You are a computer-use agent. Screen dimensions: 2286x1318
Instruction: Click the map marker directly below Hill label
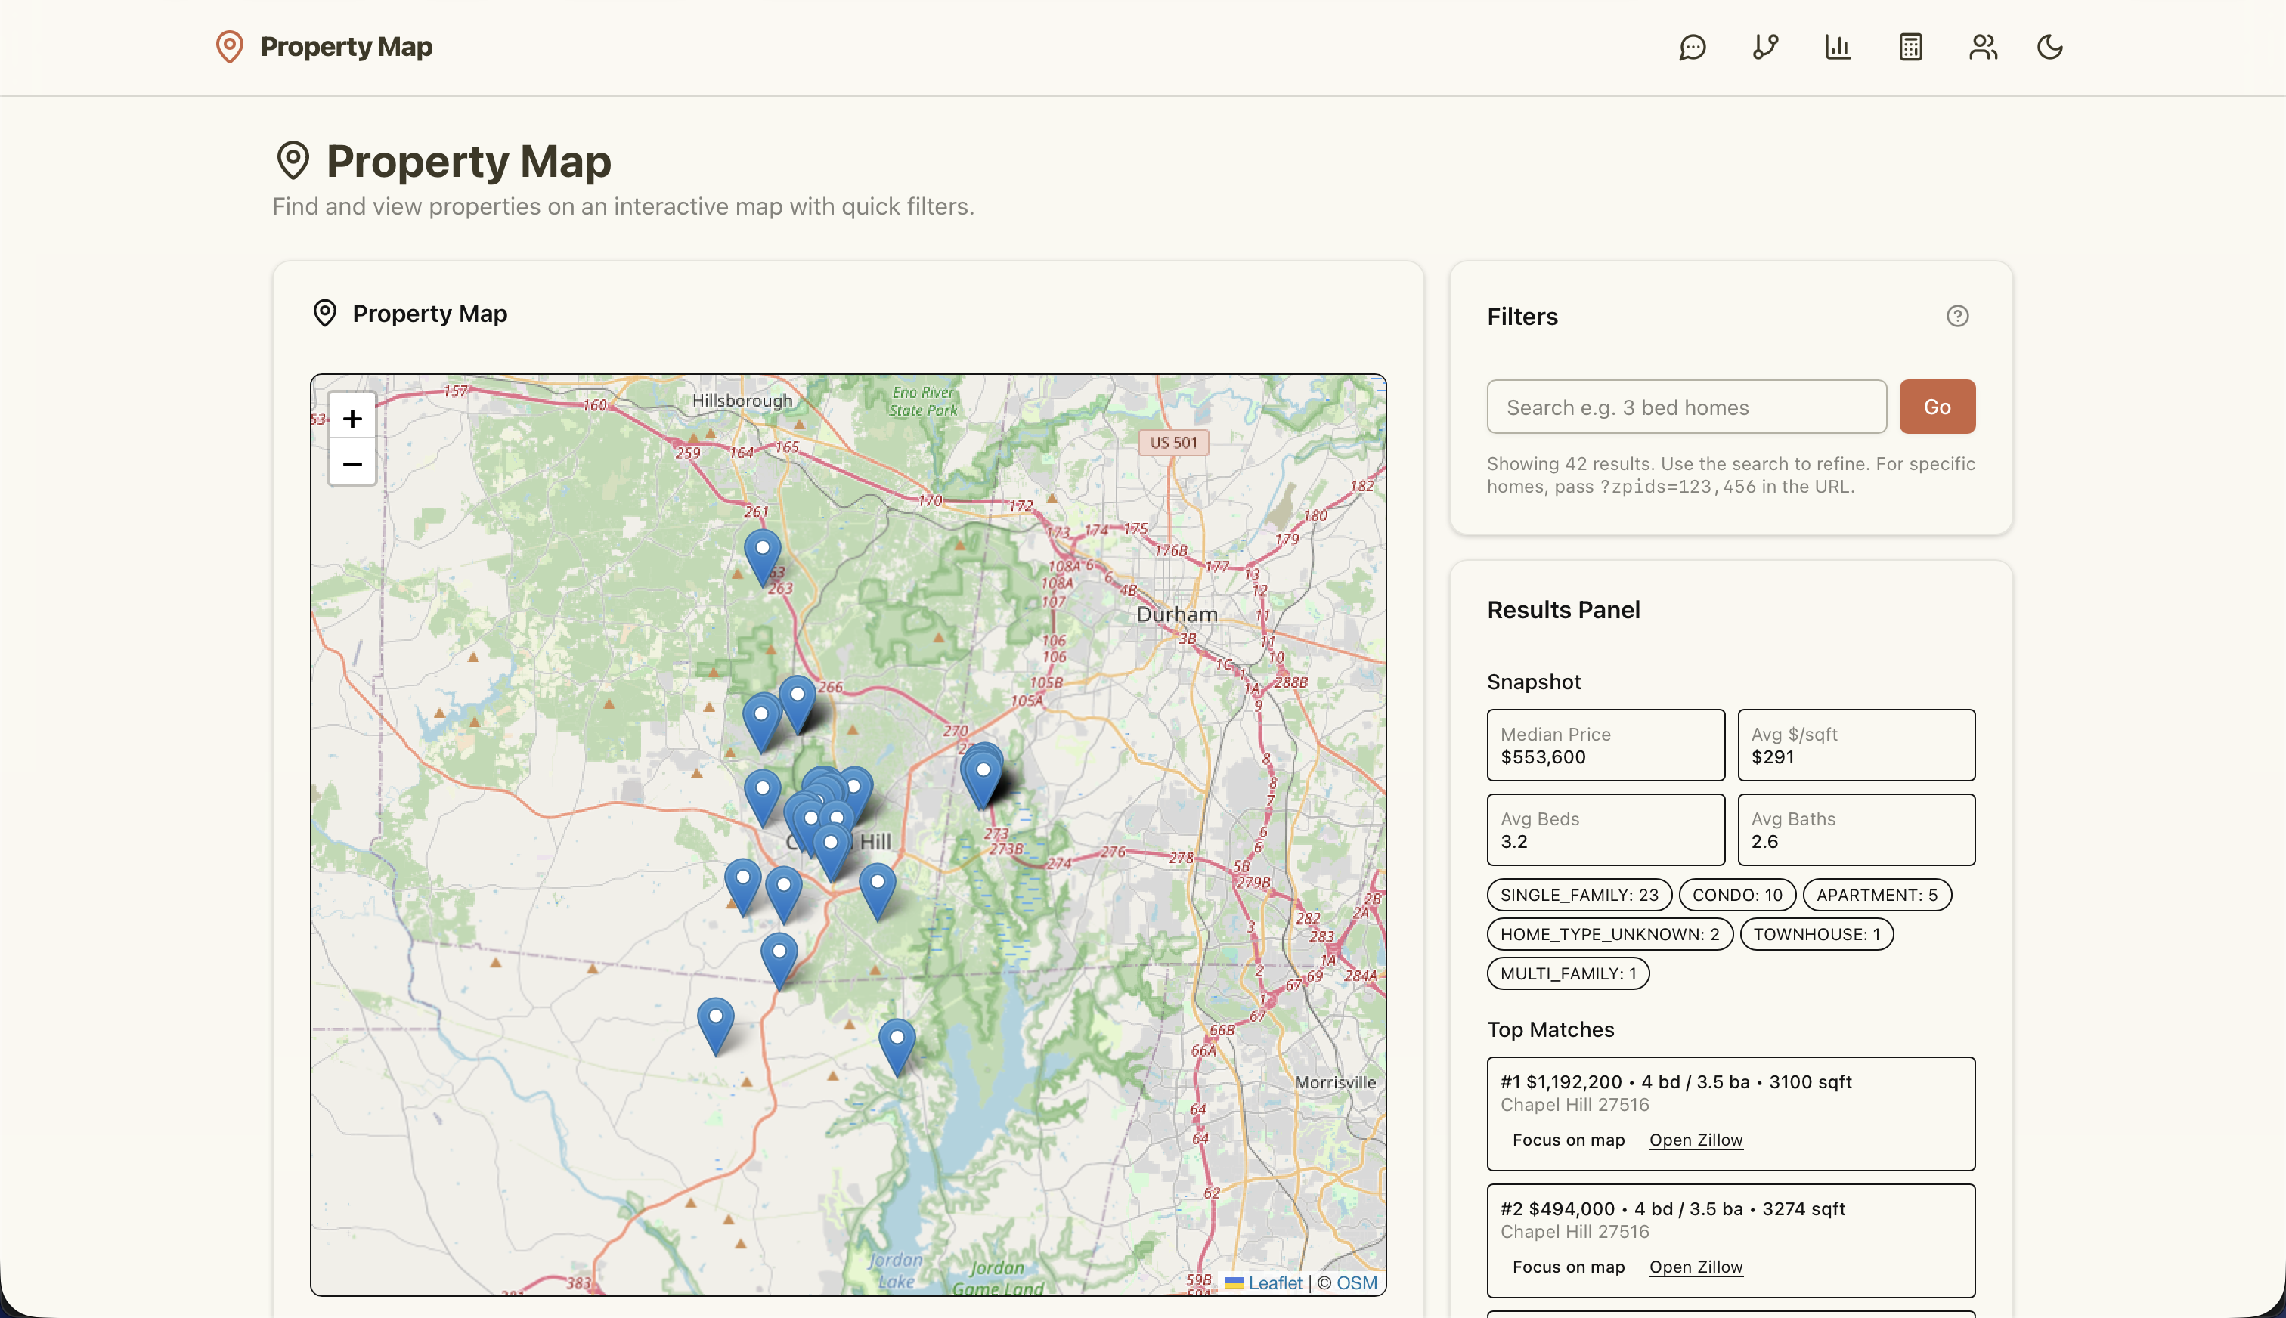click(877, 891)
